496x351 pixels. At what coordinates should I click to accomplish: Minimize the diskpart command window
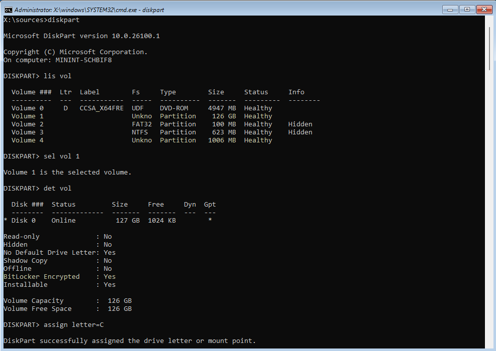click(x=450, y=10)
